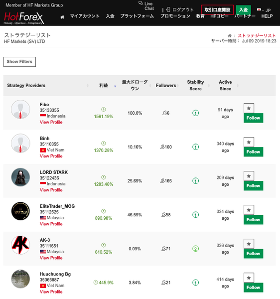Image resolution: width=280 pixels, height=299 pixels.
Task: Click Binh's followers icon showing 100
Action: pyautogui.click(x=162, y=147)
